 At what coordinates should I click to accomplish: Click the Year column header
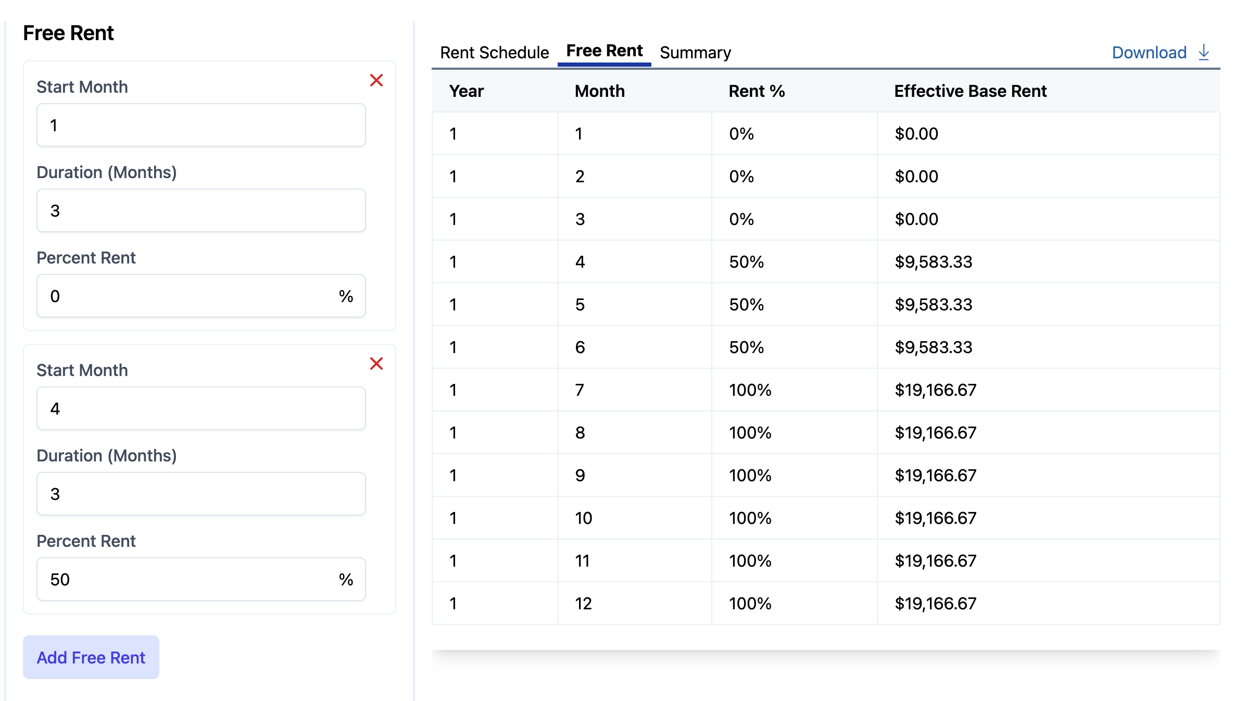tap(466, 91)
